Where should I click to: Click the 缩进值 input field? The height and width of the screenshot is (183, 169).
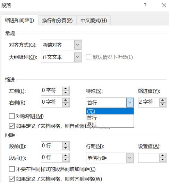(149, 102)
